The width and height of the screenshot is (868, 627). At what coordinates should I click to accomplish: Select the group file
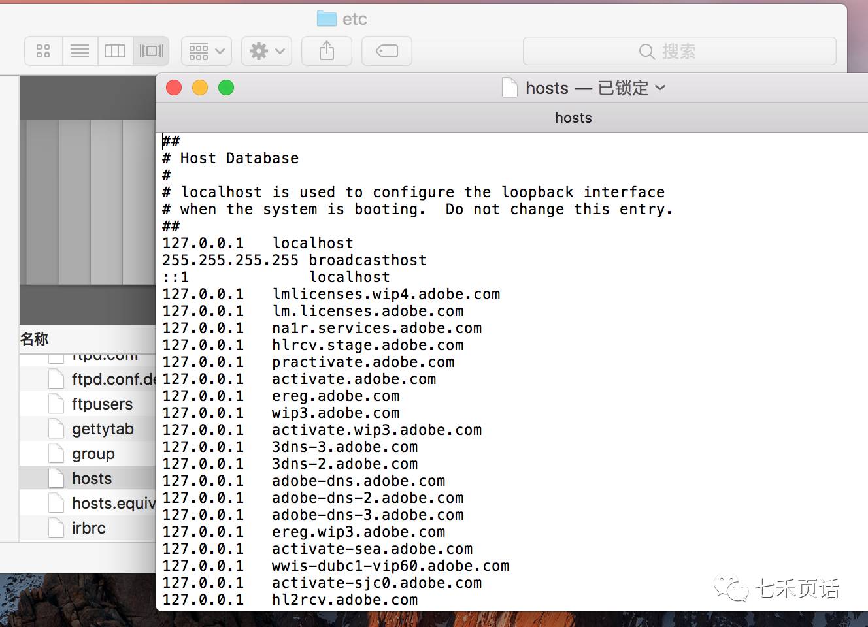coord(88,453)
